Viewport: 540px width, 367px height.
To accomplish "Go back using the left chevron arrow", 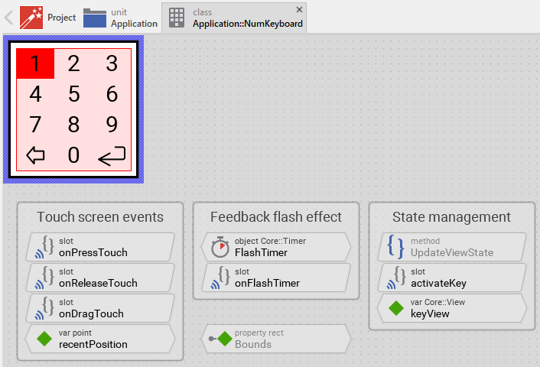I will (x=8, y=17).
